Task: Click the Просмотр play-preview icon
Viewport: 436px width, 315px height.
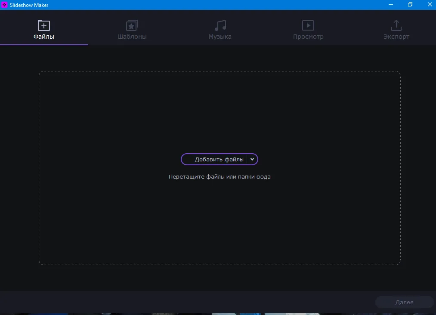Action: (x=308, y=25)
